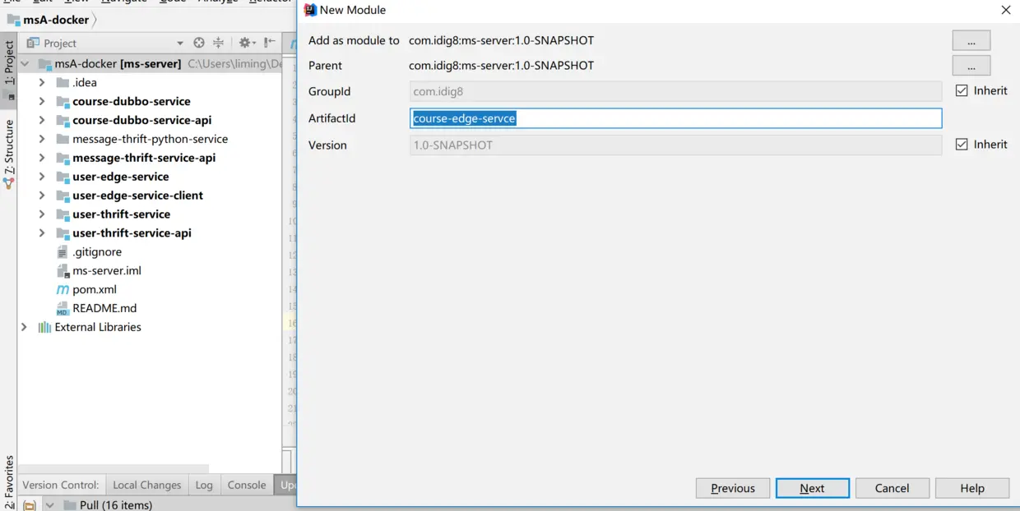Open the Project view dropdown arrow
Image resolution: width=1020 pixels, height=511 pixels.
coord(180,44)
